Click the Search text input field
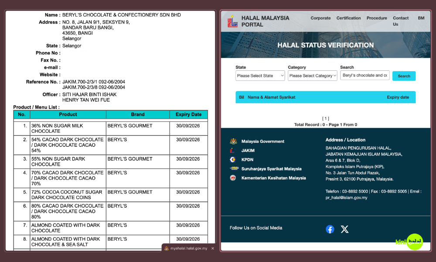The width and height of the screenshot is (436, 262). (364, 76)
